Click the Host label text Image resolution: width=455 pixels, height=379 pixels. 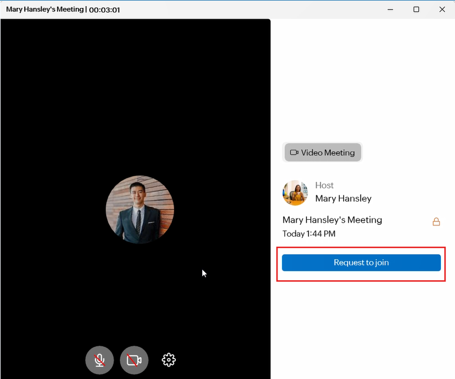pyautogui.click(x=324, y=185)
